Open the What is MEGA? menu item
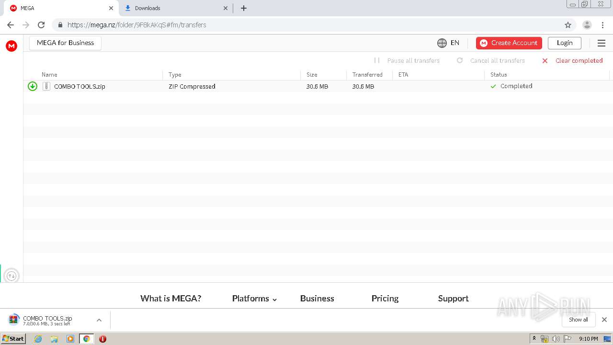The image size is (613, 345). (x=170, y=299)
